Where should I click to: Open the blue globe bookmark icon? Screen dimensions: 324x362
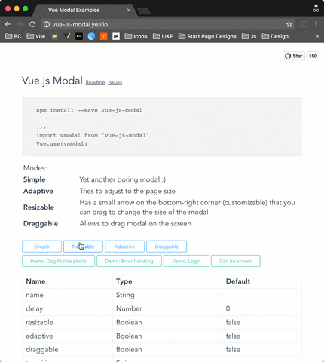point(91,36)
